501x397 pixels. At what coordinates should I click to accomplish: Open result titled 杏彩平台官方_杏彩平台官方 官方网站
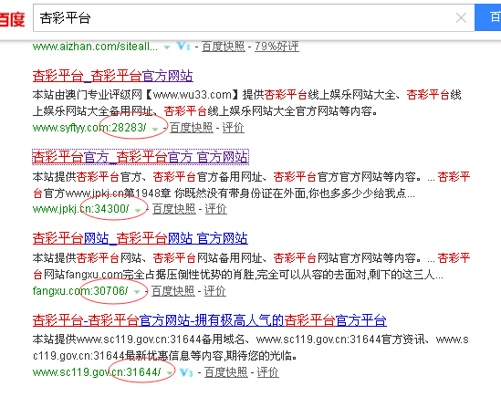141,157
